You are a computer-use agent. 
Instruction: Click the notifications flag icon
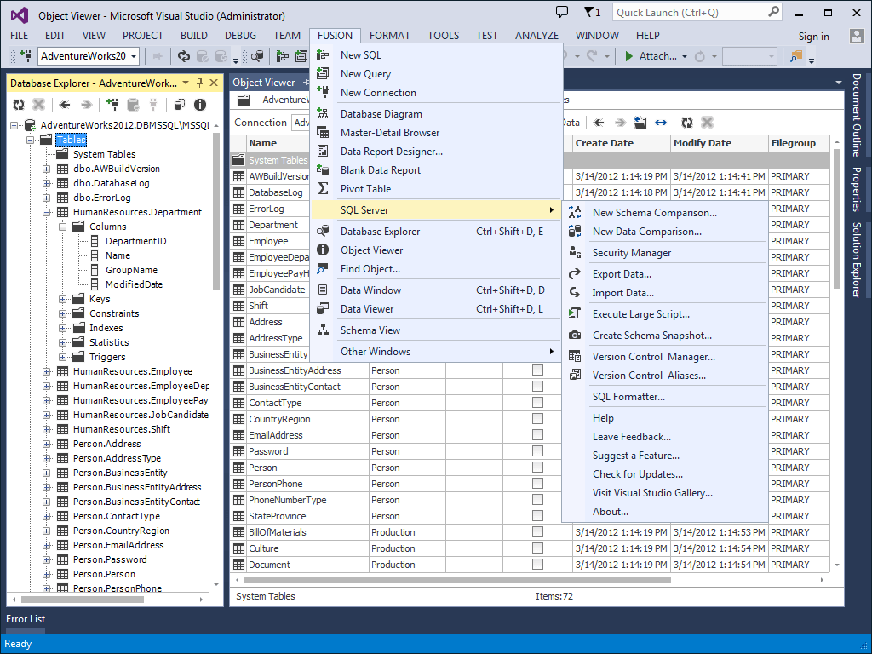tap(593, 12)
